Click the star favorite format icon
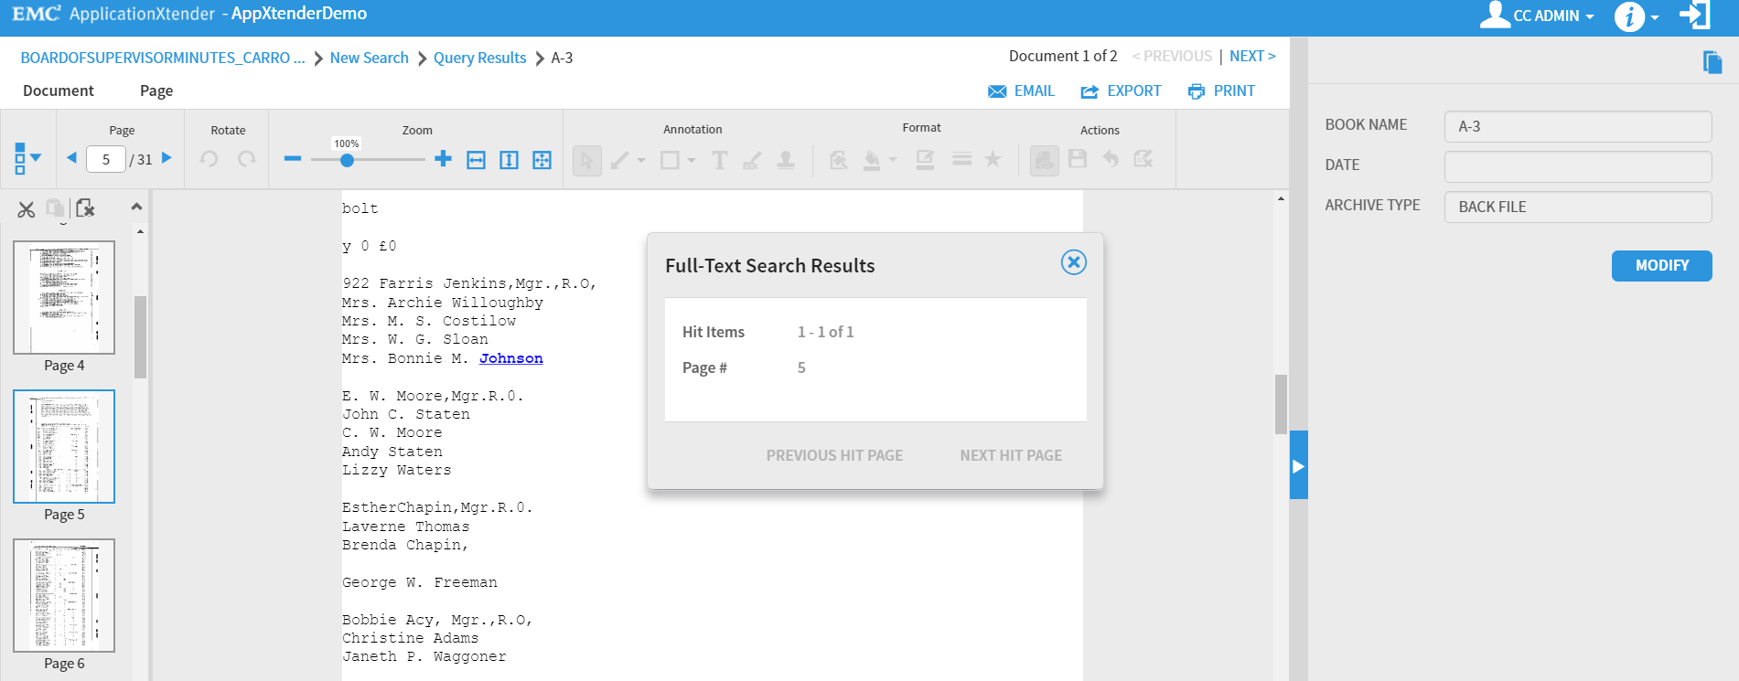This screenshot has height=681, width=1739. click(x=993, y=159)
